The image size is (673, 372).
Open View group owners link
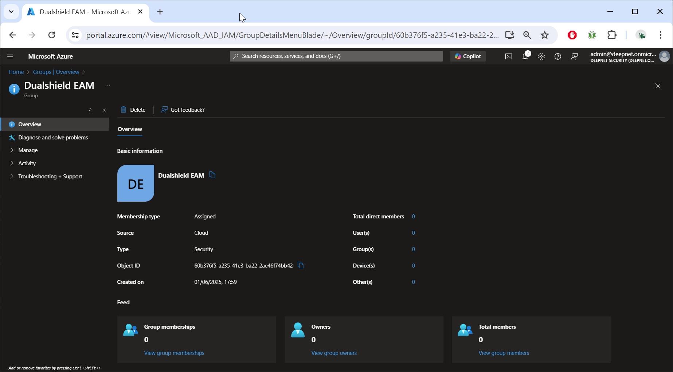pos(334,353)
